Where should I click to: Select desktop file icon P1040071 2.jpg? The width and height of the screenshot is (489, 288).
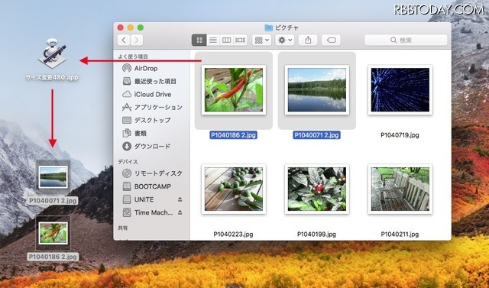click(x=53, y=176)
